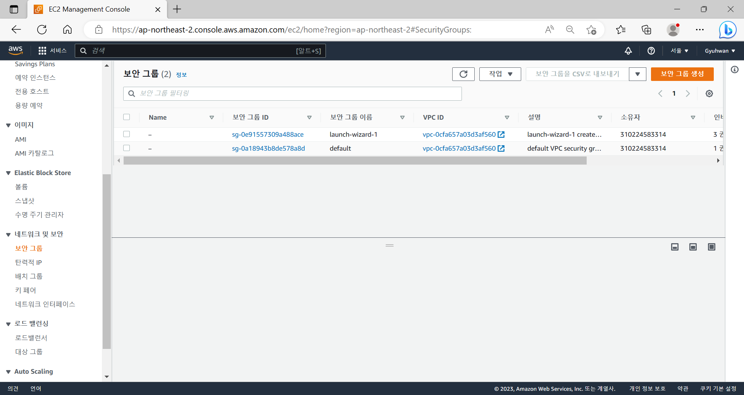Open the Gyuhwan account menu

click(x=720, y=51)
